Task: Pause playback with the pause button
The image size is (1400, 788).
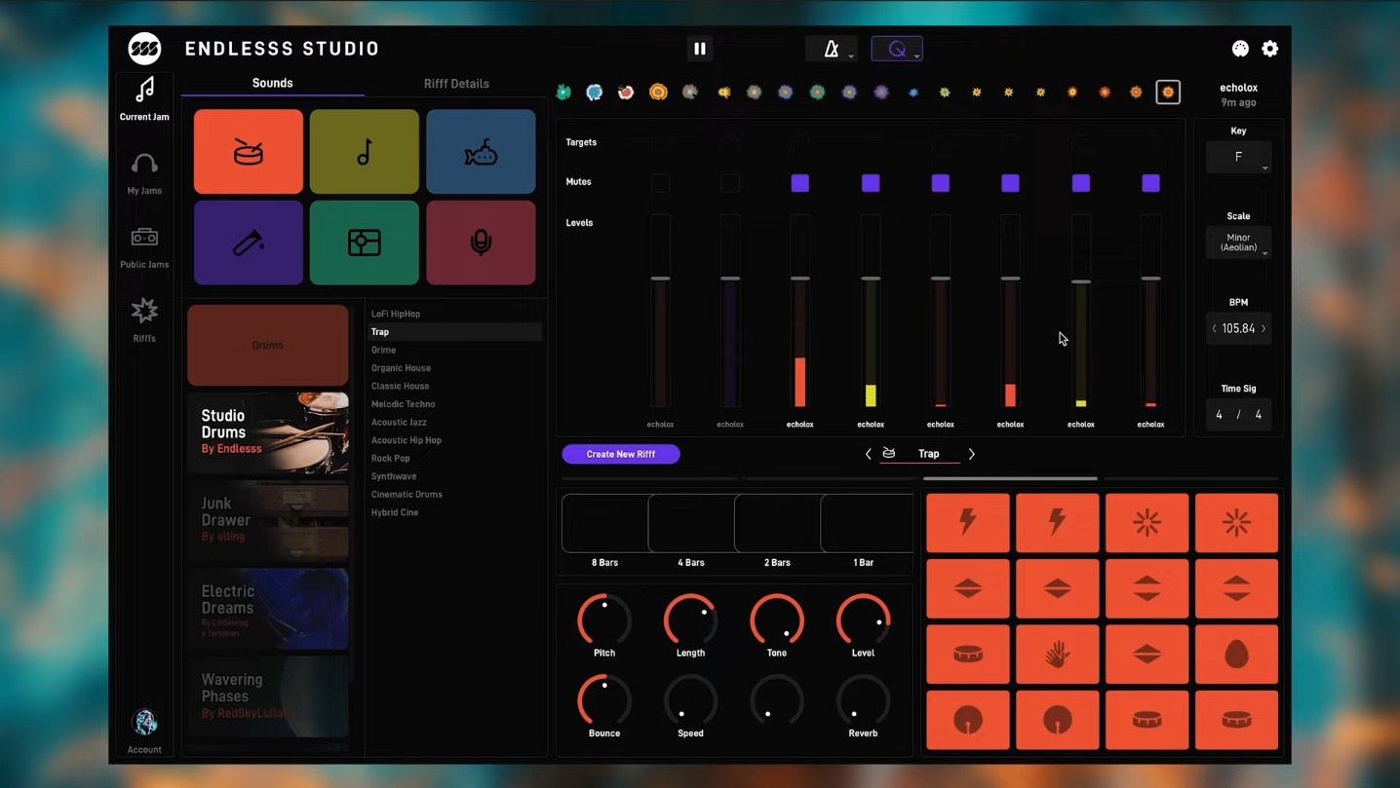Action: tap(700, 49)
